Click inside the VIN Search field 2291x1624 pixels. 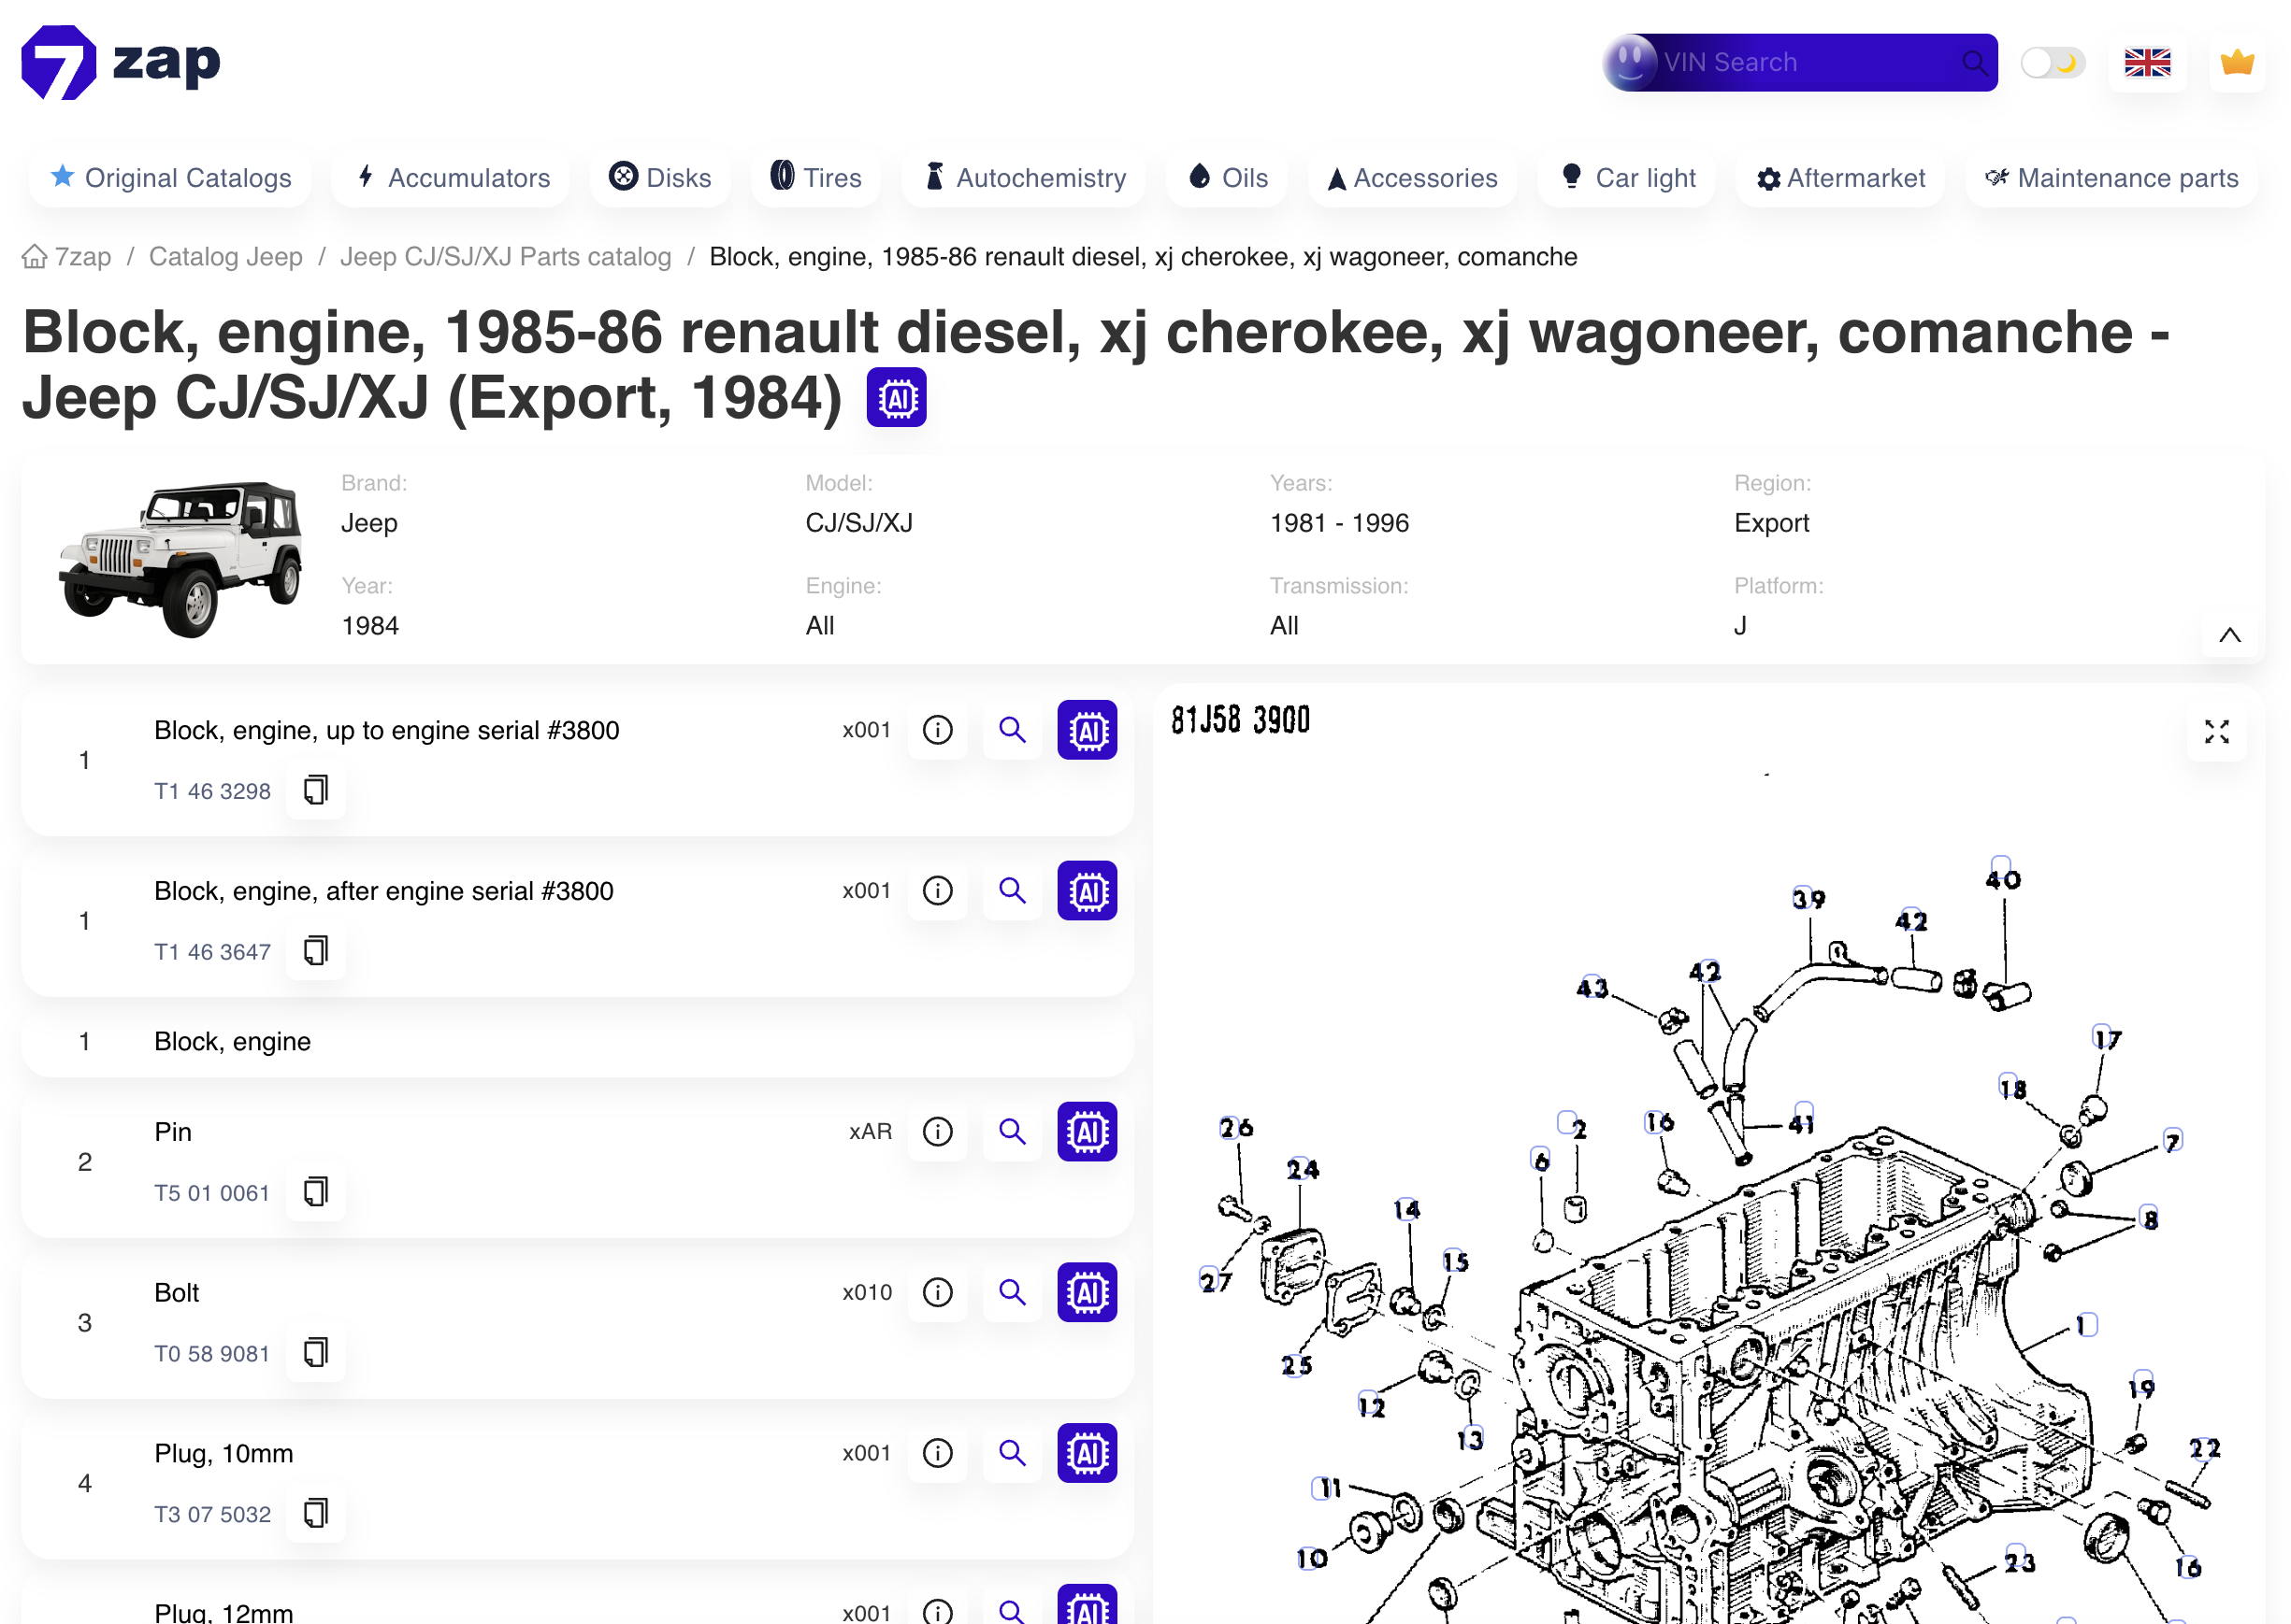(1801, 61)
